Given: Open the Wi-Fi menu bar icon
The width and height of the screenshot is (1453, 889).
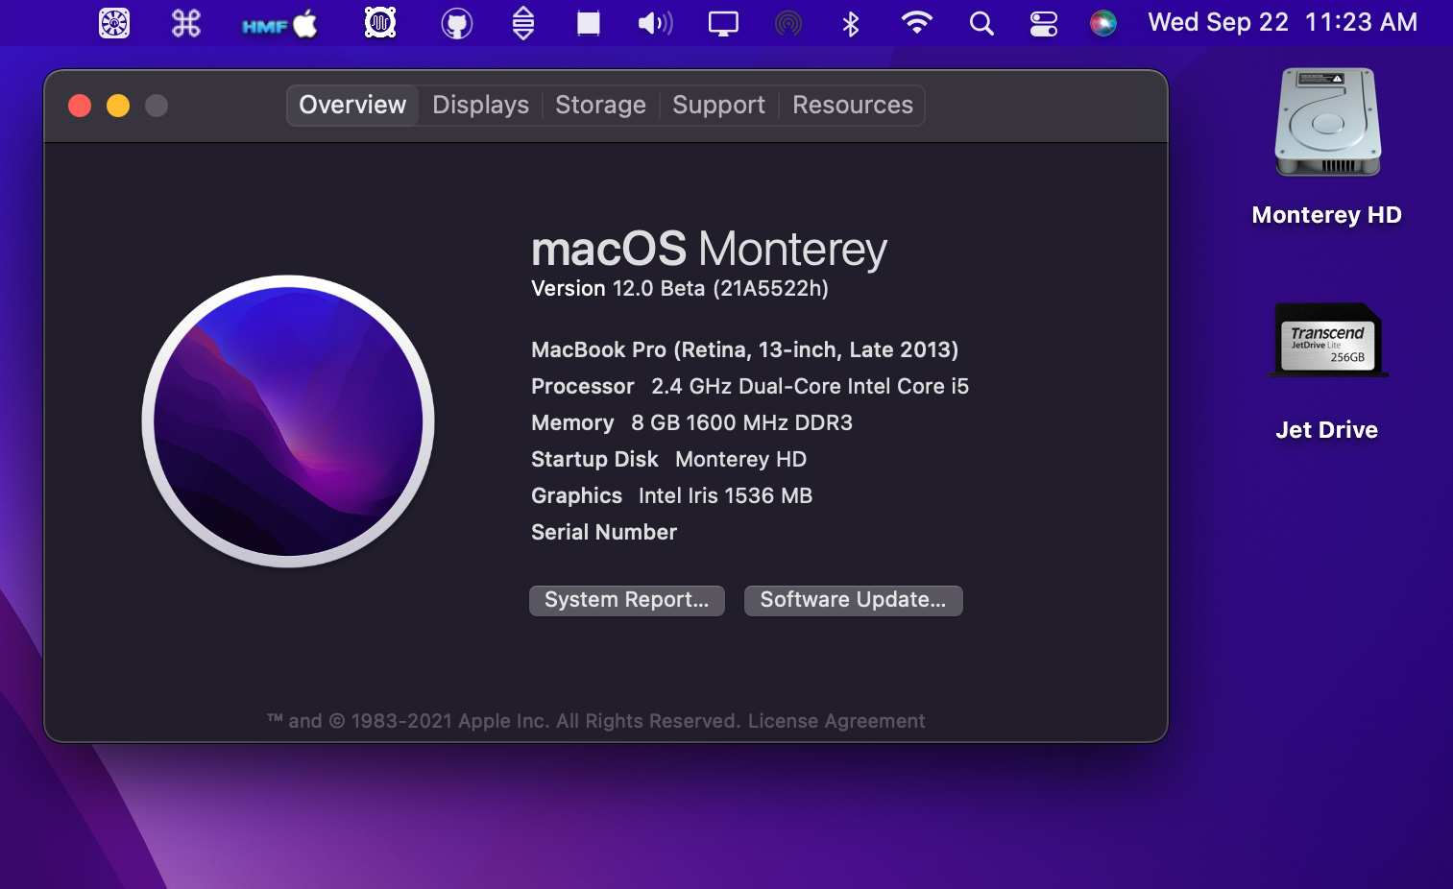Looking at the screenshot, I should click(917, 22).
